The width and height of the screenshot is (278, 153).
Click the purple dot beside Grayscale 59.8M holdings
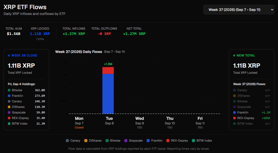(x=9, y=112)
